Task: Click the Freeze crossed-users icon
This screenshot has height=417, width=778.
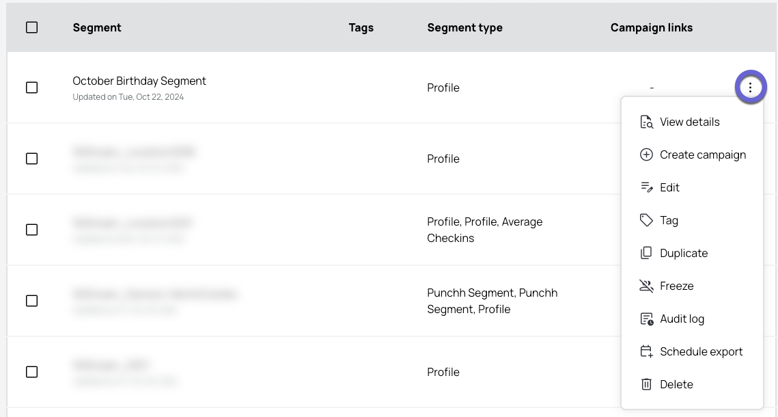Action: [x=646, y=286]
